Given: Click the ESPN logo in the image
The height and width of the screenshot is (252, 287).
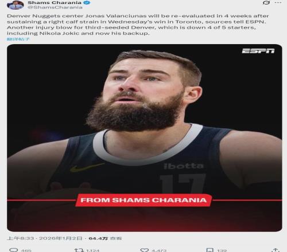Looking at the screenshot, I should click(258, 51).
